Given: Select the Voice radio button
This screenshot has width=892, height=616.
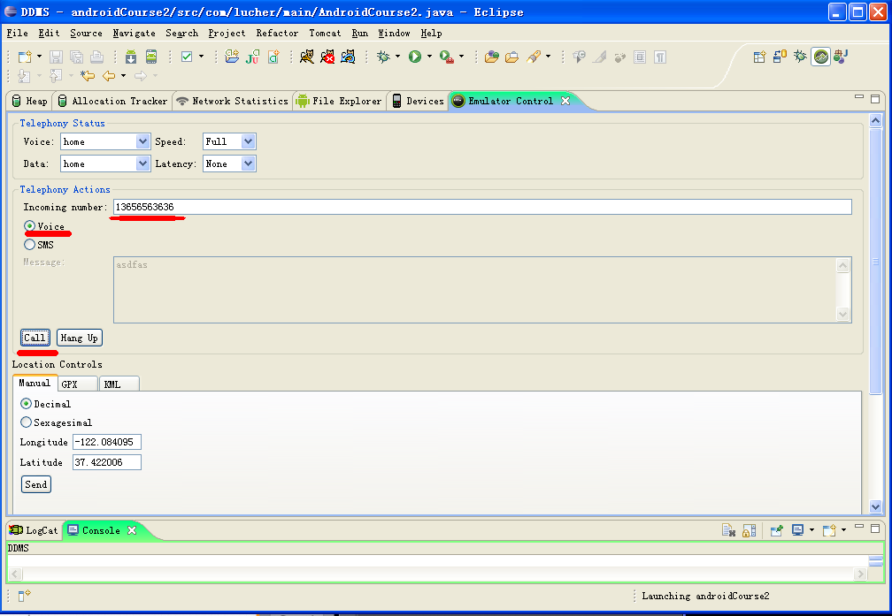Looking at the screenshot, I should [29, 226].
